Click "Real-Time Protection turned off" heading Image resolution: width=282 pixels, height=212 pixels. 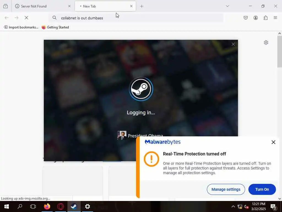coord(194,154)
